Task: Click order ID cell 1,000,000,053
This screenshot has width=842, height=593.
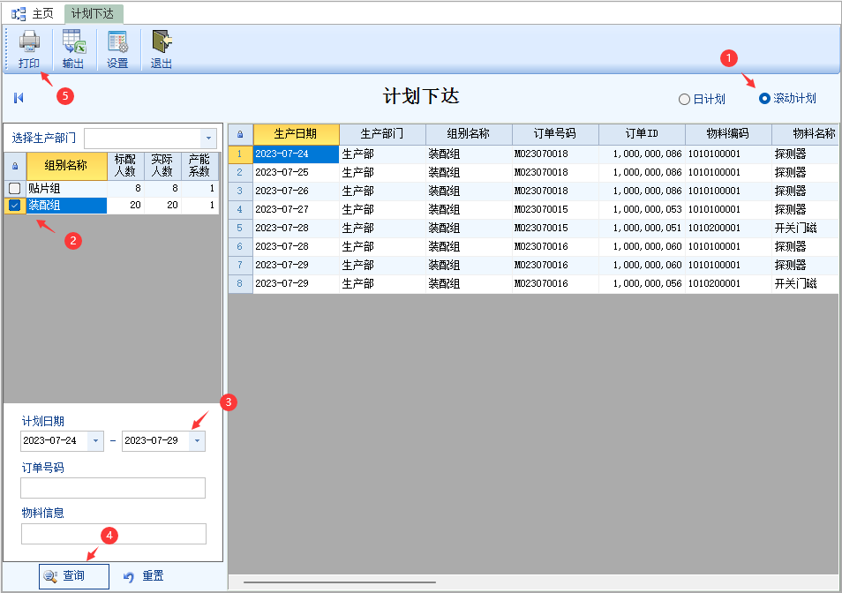Action: point(642,210)
